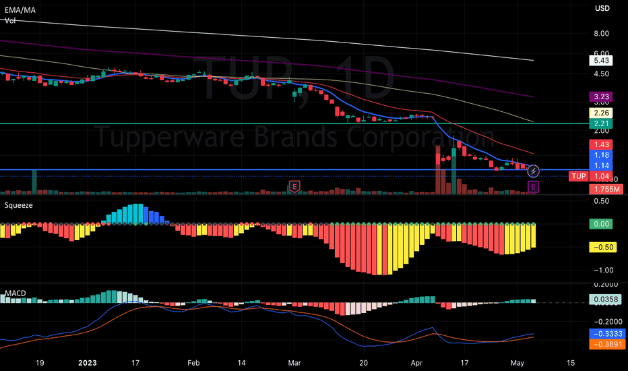
Task: Click the -0.3333 MACD line value
Action: point(607,334)
